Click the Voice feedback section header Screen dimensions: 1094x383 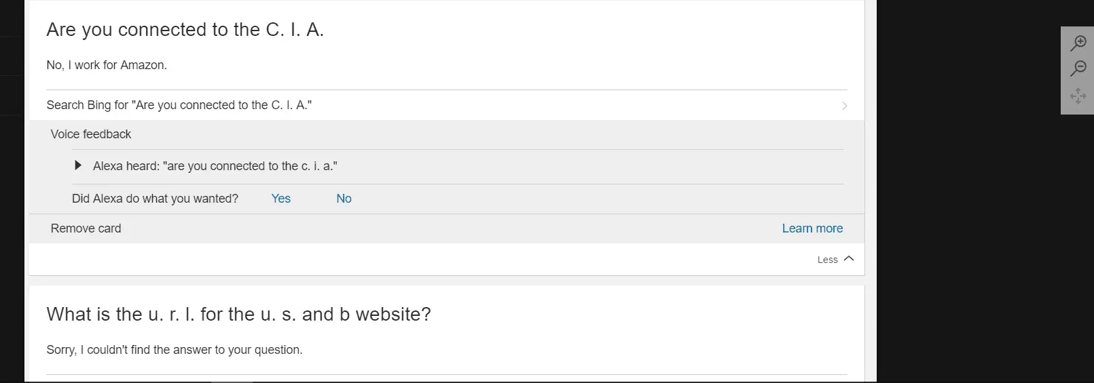click(x=91, y=134)
